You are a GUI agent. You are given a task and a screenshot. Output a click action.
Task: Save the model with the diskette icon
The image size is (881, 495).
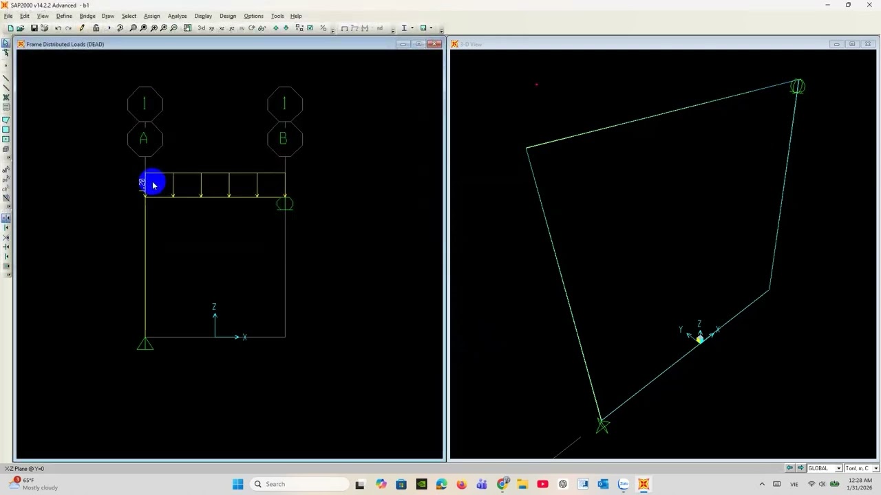(34, 28)
